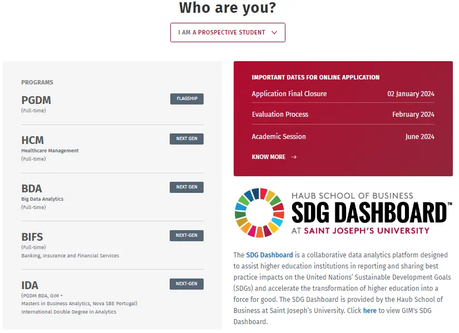
Task: Open the BIFS program heading
Action: [32, 237]
